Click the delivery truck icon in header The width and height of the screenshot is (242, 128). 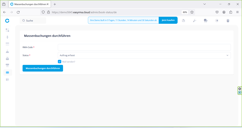(x=206, y=20)
